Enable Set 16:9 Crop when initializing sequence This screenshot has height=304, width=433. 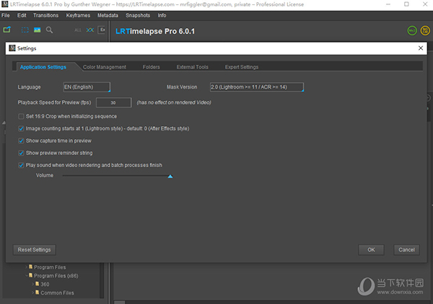click(x=21, y=116)
